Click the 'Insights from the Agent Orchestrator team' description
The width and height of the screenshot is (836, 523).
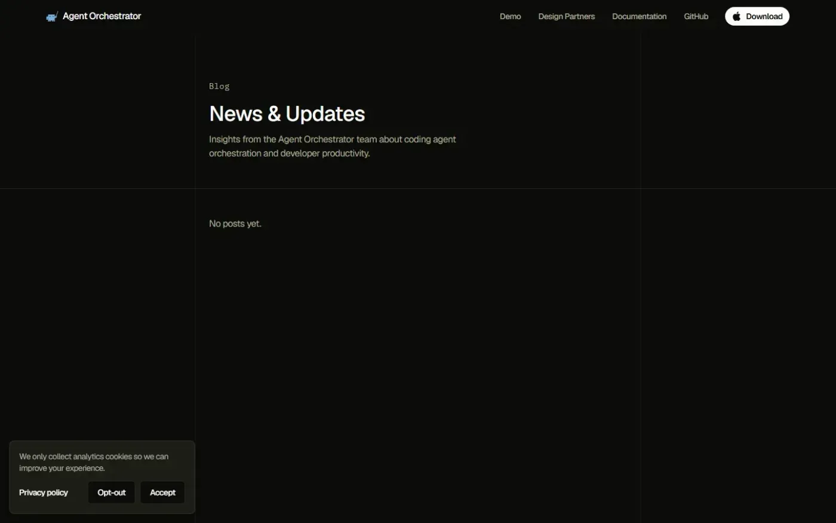pyautogui.click(x=333, y=146)
